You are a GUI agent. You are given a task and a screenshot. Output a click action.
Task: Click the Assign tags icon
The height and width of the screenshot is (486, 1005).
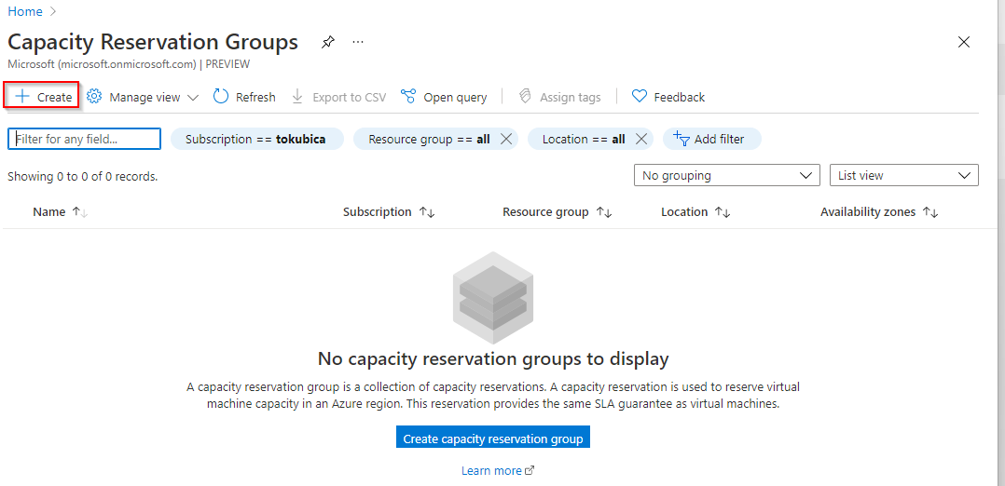[526, 97]
